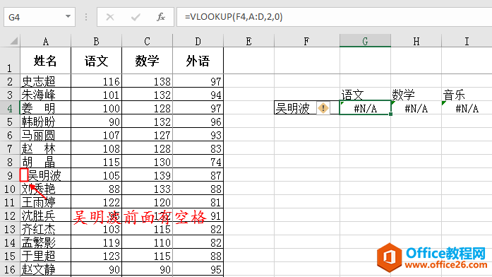492x277 pixels.
Task: Select cell B14 with value 119
Action: (96, 242)
